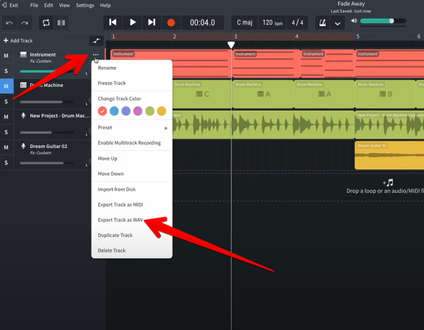
Task: Solo the New Project - Drum Mac track
Action: pyautogui.click(x=6, y=132)
